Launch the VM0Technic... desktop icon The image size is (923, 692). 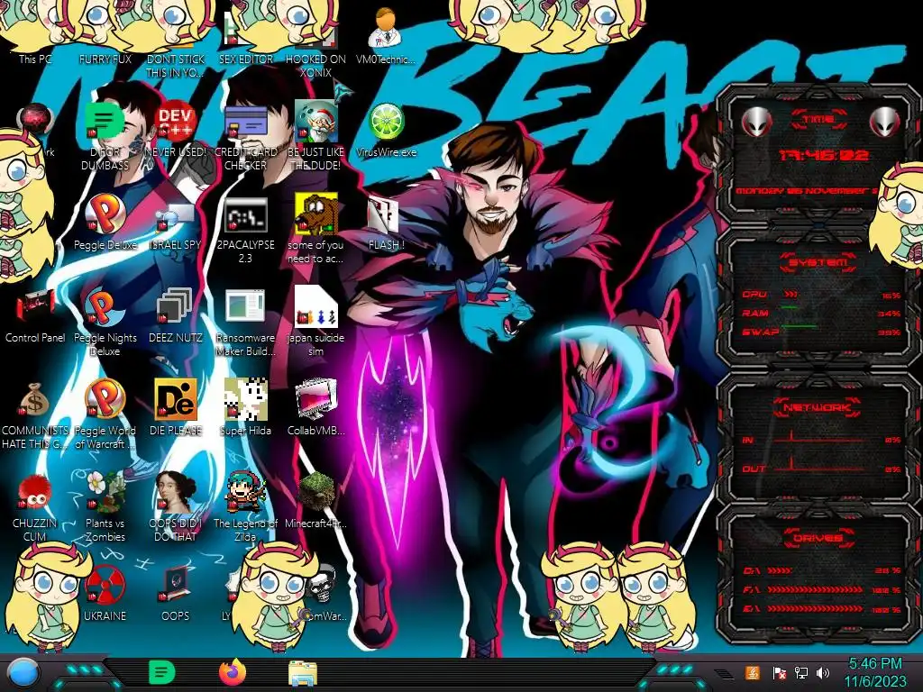(x=386, y=36)
